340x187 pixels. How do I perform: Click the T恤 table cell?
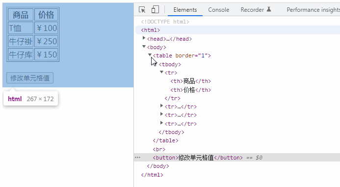[21, 28]
